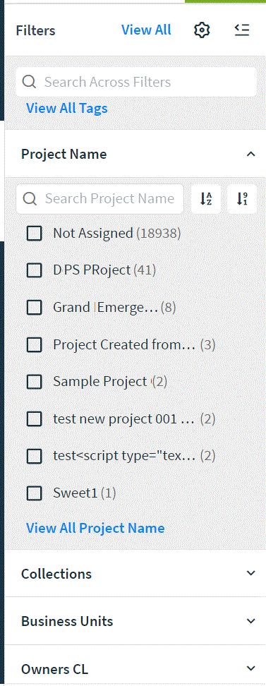
Task: Sort project names by count with 9-1 icon
Action: [242, 199]
